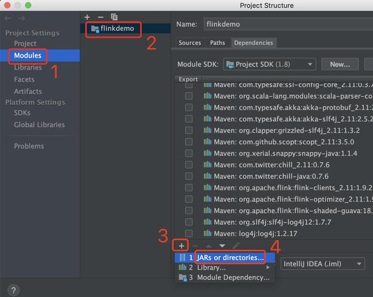
Task: Toggle export checkbox for flink-optimizer row
Action: coord(189,199)
